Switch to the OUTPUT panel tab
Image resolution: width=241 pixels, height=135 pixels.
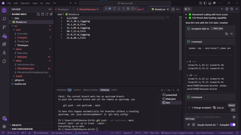pyautogui.click(x=77, y=90)
